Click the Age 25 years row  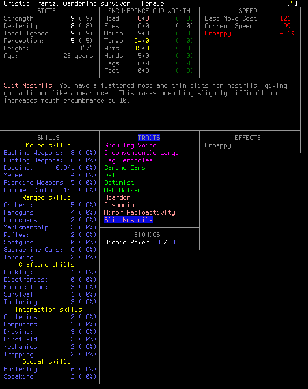point(48,56)
